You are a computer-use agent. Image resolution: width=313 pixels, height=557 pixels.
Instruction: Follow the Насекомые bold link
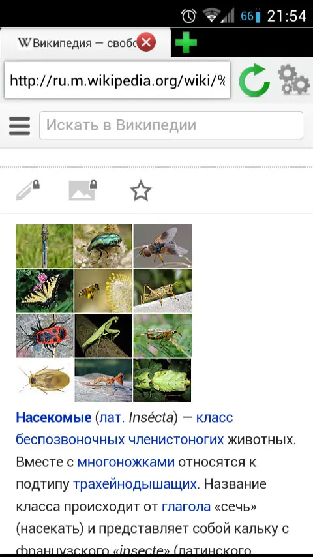pyautogui.click(x=53, y=417)
